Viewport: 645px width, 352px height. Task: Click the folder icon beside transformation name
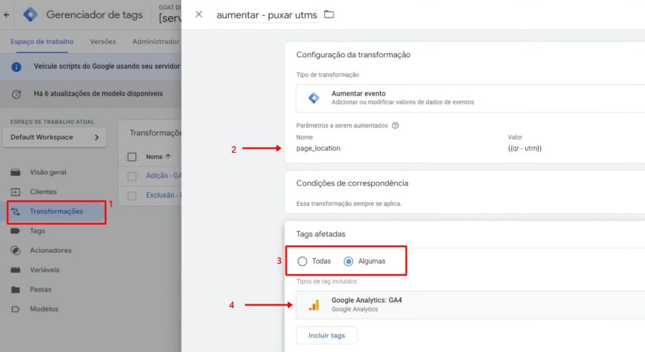tap(329, 14)
